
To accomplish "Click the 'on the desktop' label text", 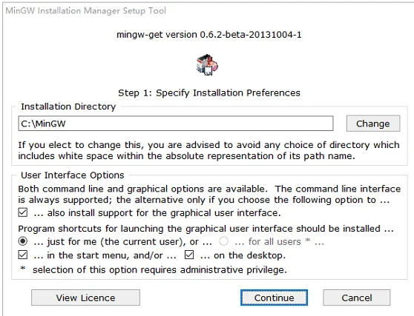I will point(243,255).
